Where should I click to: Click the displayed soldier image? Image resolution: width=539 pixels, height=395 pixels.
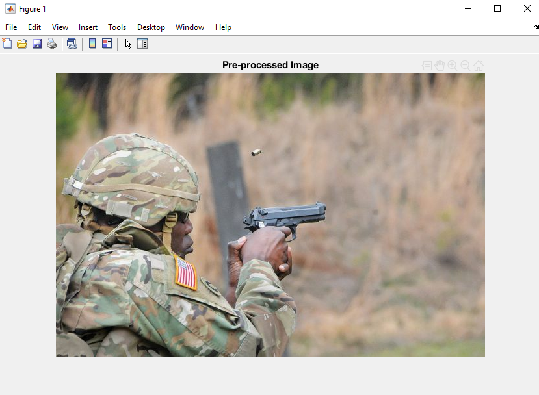point(270,215)
